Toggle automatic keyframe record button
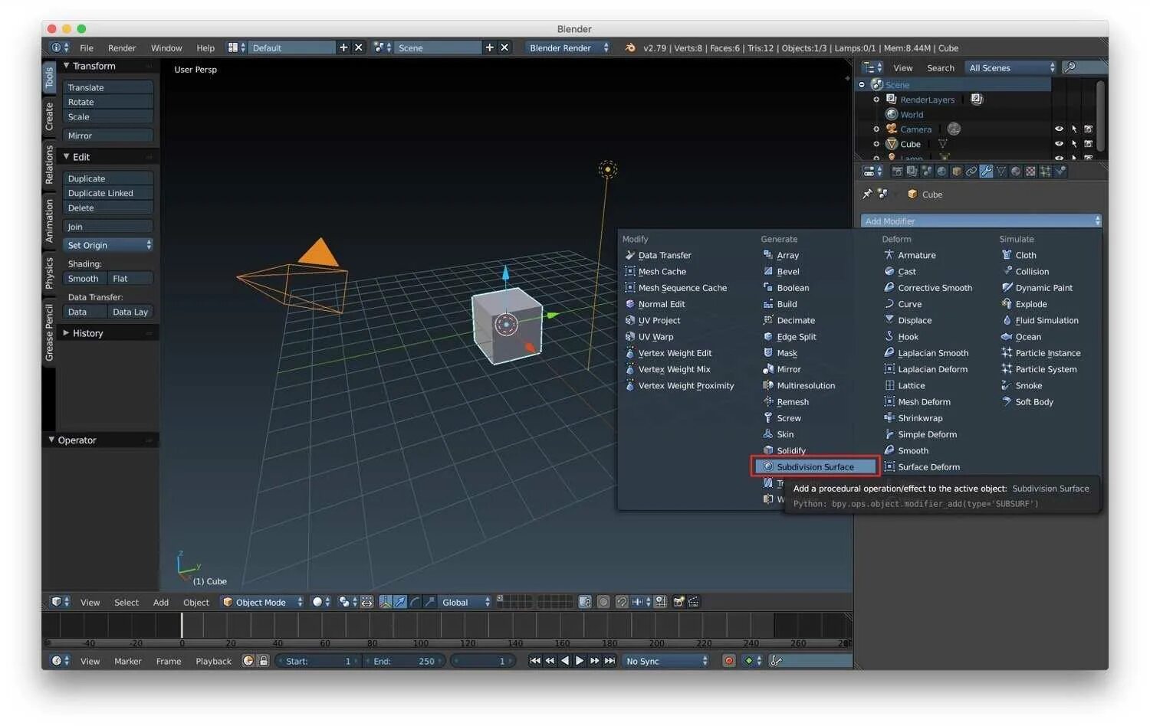 [x=728, y=661]
